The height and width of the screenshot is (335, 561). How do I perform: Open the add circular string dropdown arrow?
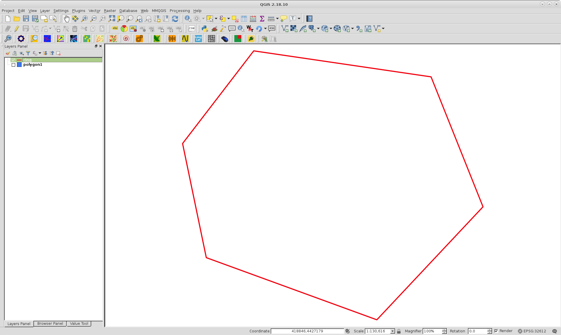[x=50, y=29]
